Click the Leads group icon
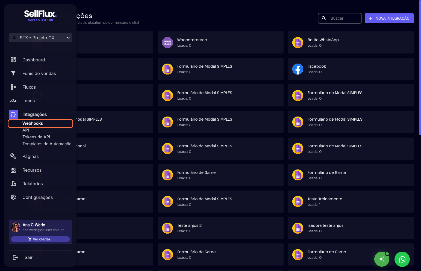This screenshot has width=421, height=271. point(13,101)
